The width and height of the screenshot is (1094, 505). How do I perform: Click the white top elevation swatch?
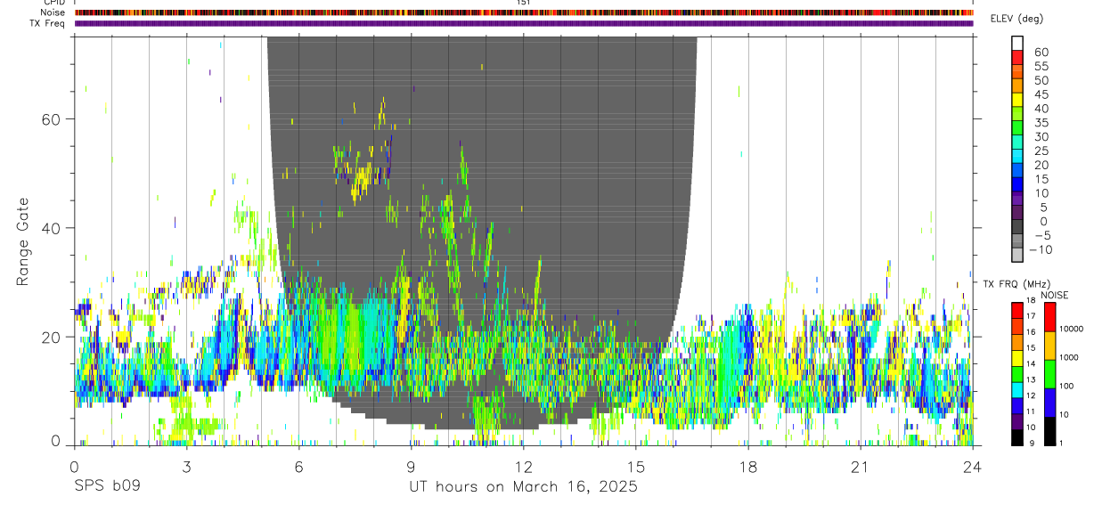point(1017,44)
